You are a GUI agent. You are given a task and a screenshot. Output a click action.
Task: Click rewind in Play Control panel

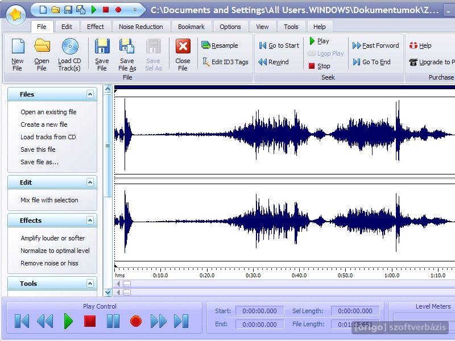(45, 321)
